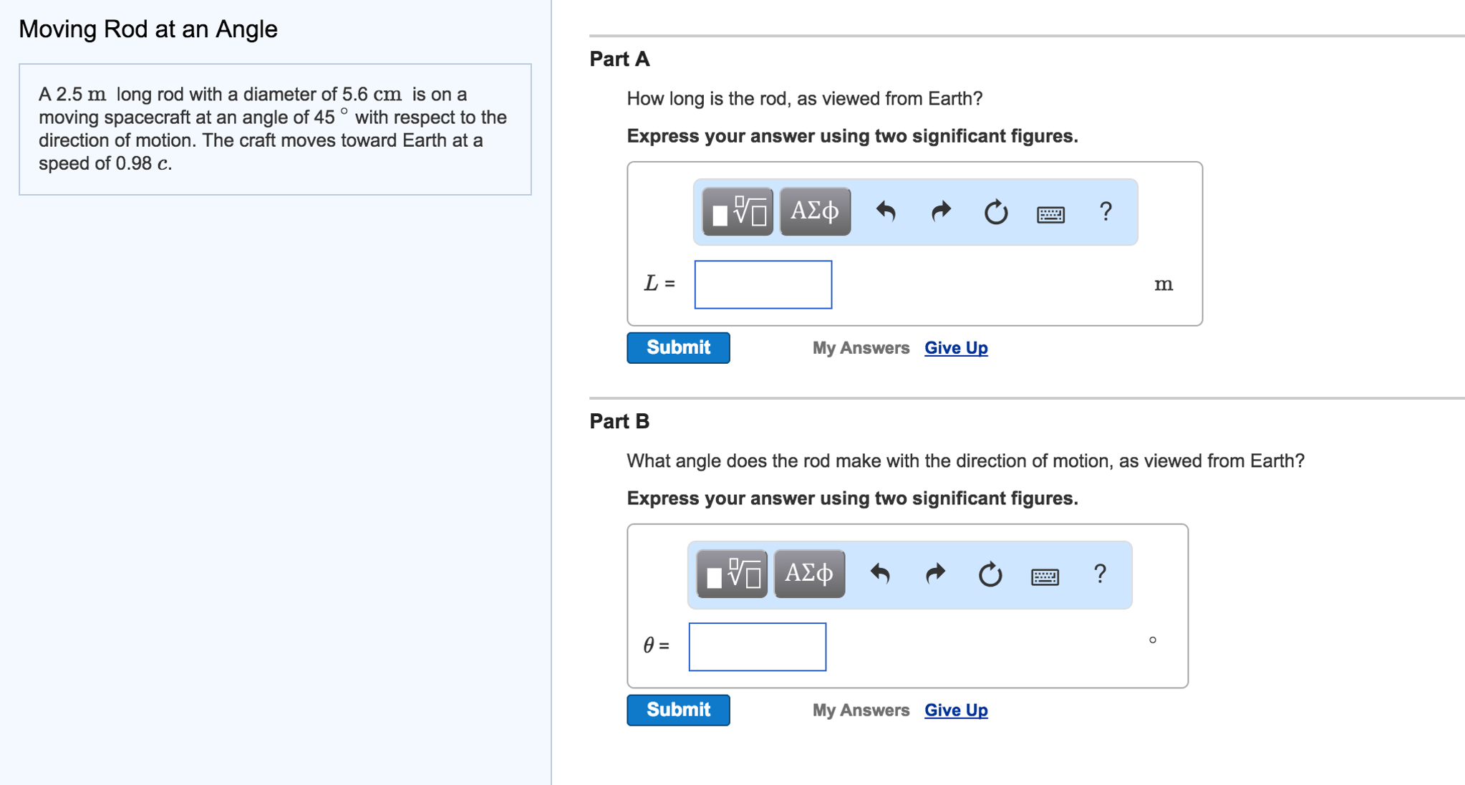Open help in Part A toolbar
Viewport: 1465px width, 785px height.
coord(1106,212)
